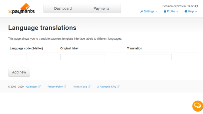Click the Original label column header
Image resolution: width=203 pixels, height=114 pixels.
pyautogui.click(x=69, y=48)
